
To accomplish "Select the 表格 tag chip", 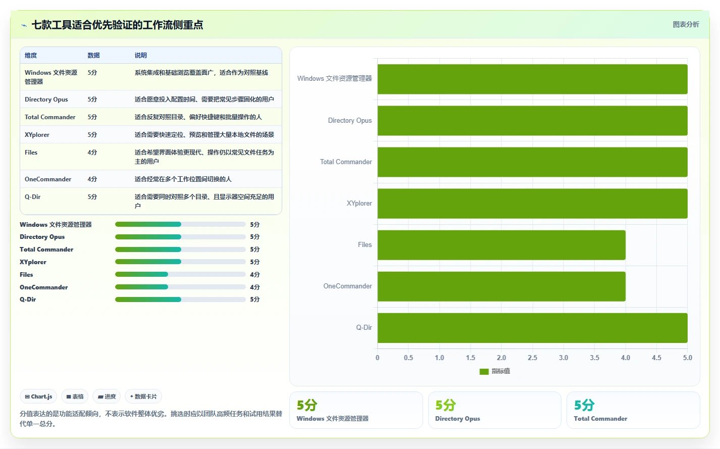I will [75, 396].
